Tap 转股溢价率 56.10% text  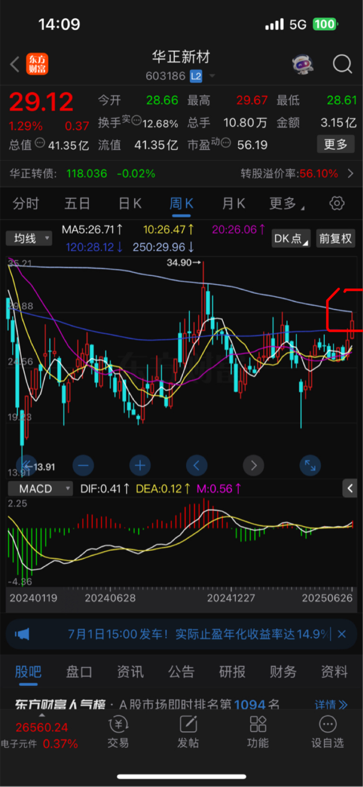click(289, 174)
